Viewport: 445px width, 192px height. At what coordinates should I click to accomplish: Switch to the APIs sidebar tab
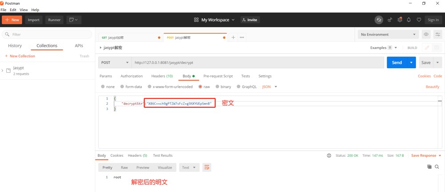(x=79, y=46)
